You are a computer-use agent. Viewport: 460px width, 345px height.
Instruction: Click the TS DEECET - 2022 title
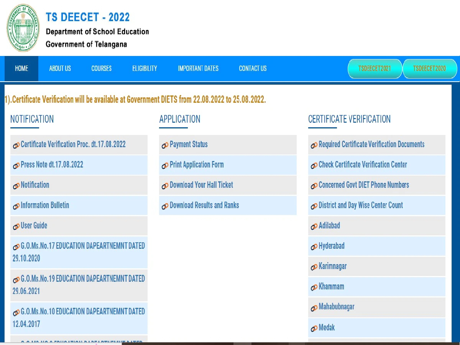pos(88,17)
